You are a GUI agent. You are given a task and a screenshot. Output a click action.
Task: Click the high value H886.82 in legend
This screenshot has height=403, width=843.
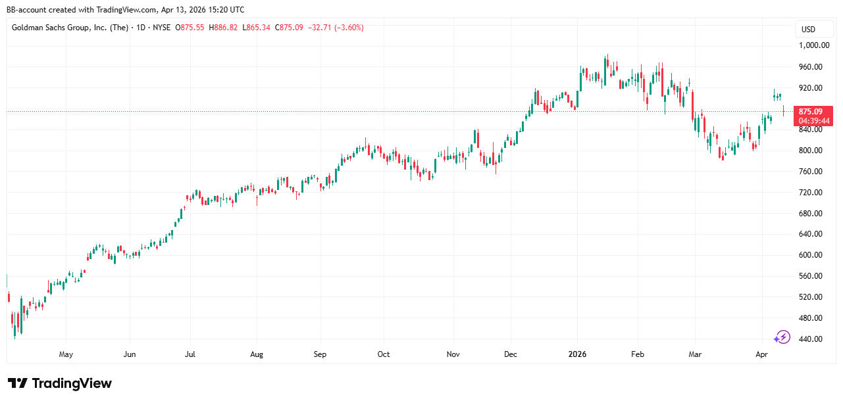coord(223,28)
